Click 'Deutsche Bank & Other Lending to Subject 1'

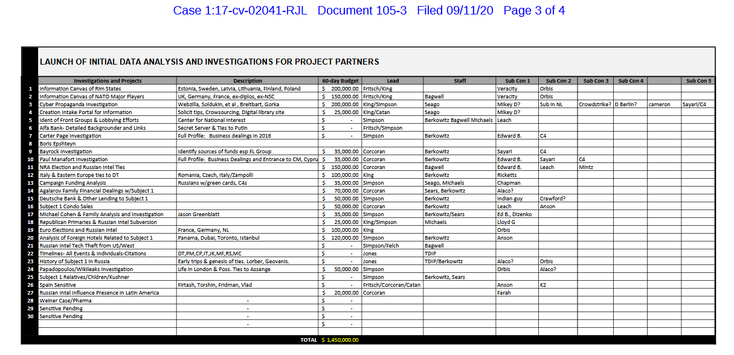(108, 199)
